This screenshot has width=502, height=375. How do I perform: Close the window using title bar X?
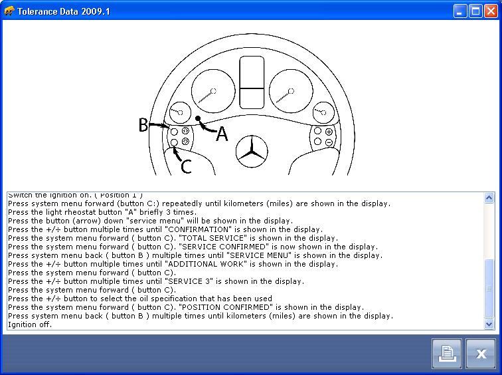point(491,11)
